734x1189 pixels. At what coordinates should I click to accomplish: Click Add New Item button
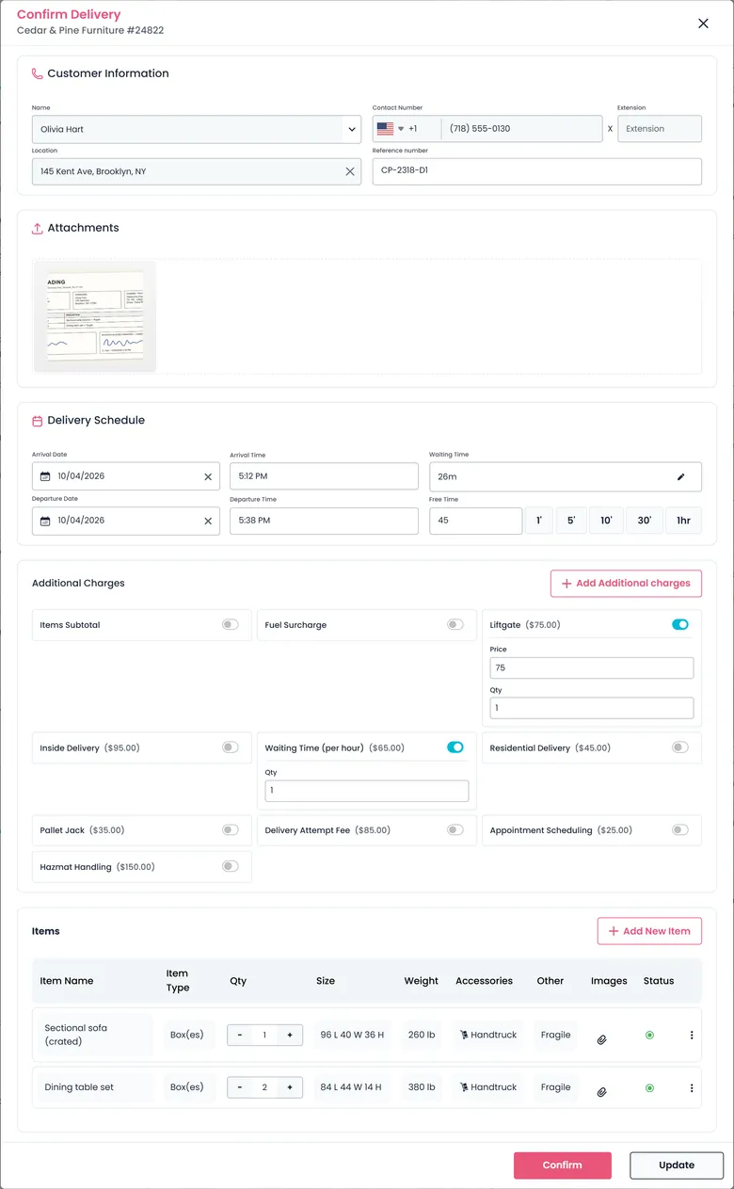pos(649,931)
